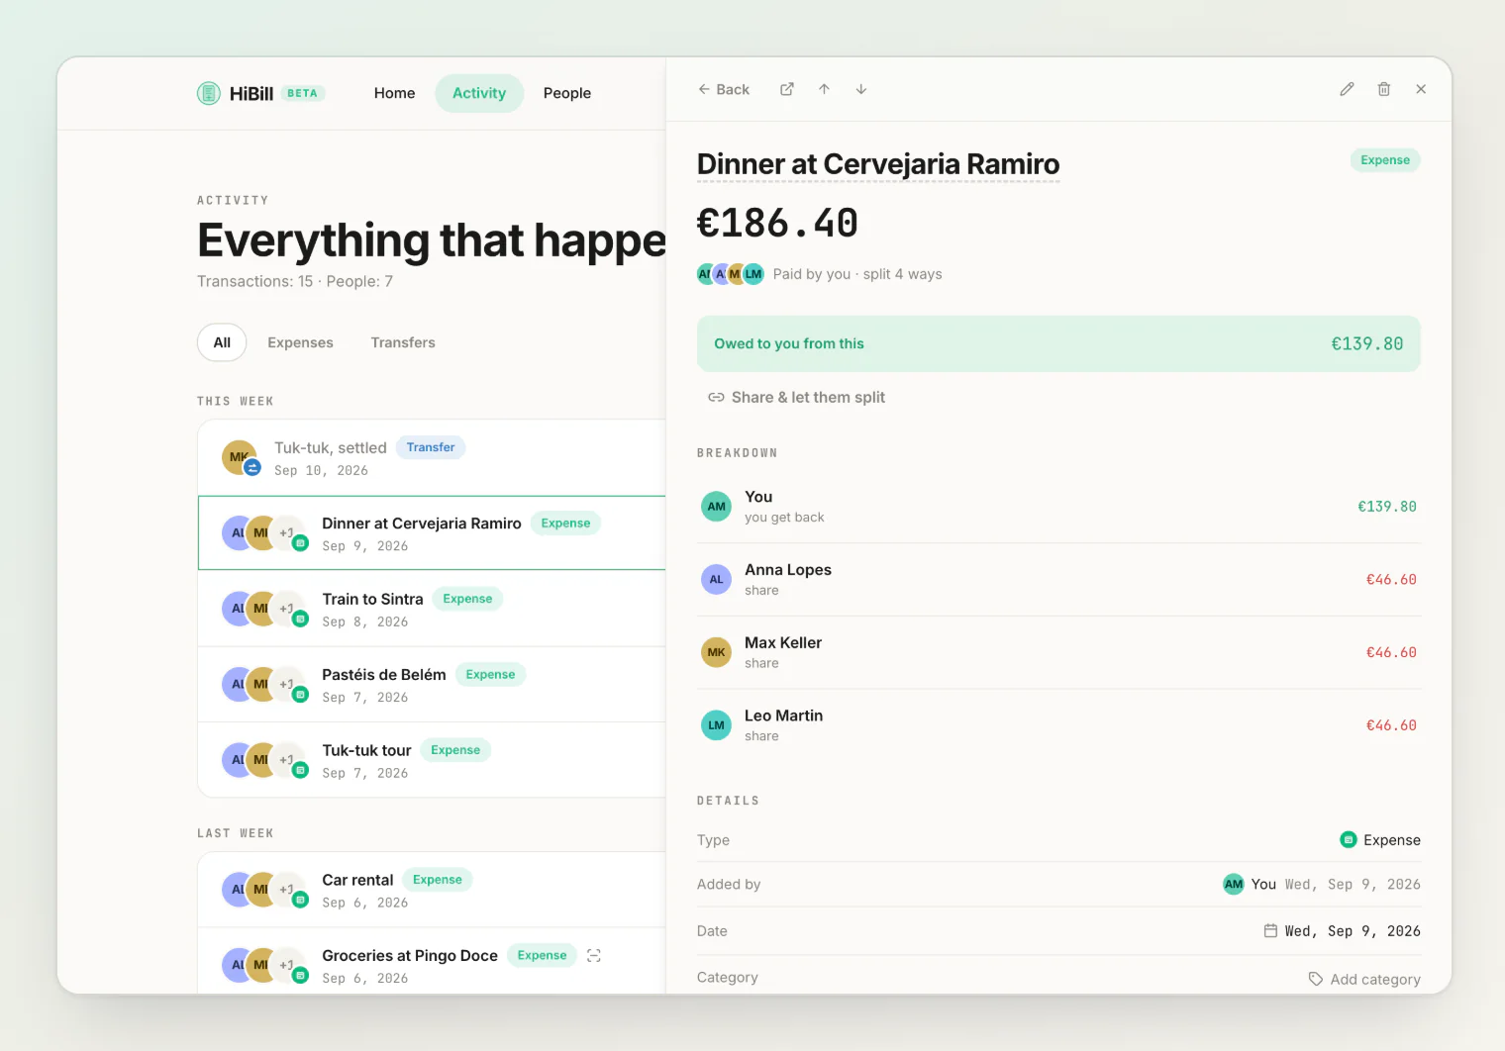Click Anna Lopes's €46.60 share amount
The height and width of the screenshot is (1051, 1505).
pyautogui.click(x=1391, y=580)
